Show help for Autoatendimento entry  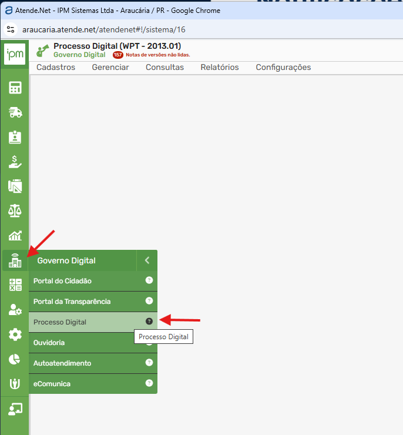149,362
